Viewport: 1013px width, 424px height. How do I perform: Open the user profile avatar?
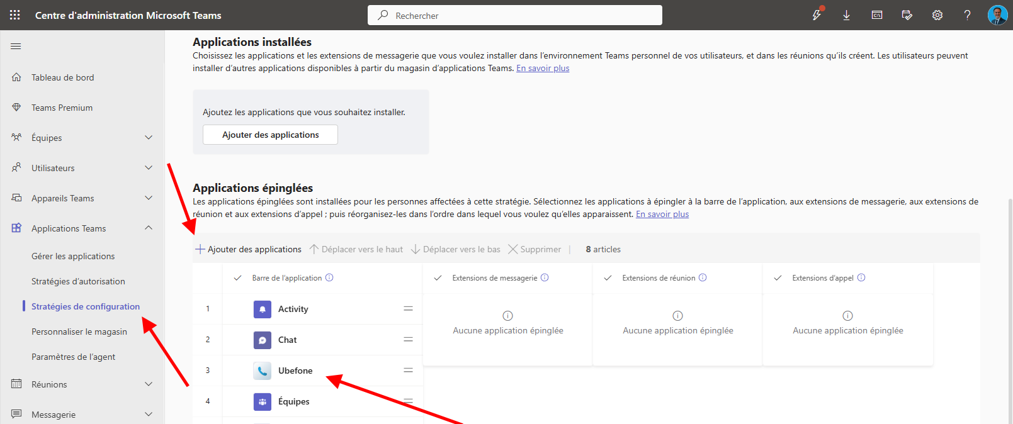click(998, 15)
